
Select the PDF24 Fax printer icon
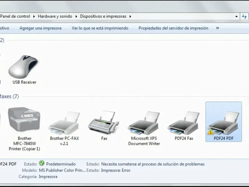pos(184,123)
